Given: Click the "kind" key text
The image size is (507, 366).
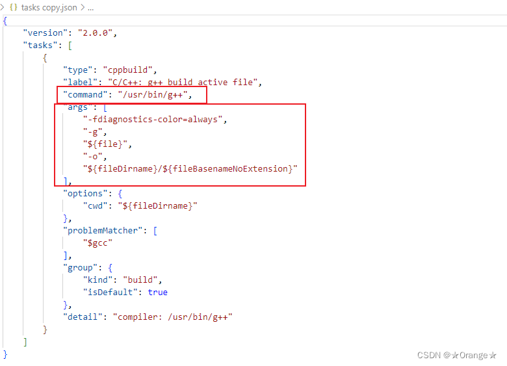Looking at the screenshot, I should pyautogui.click(x=97, y=280).
